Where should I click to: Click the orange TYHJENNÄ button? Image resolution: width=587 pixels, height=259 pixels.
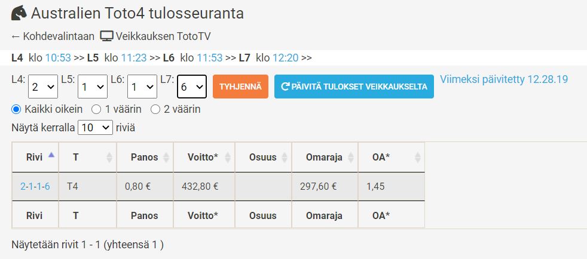(240, 87)
